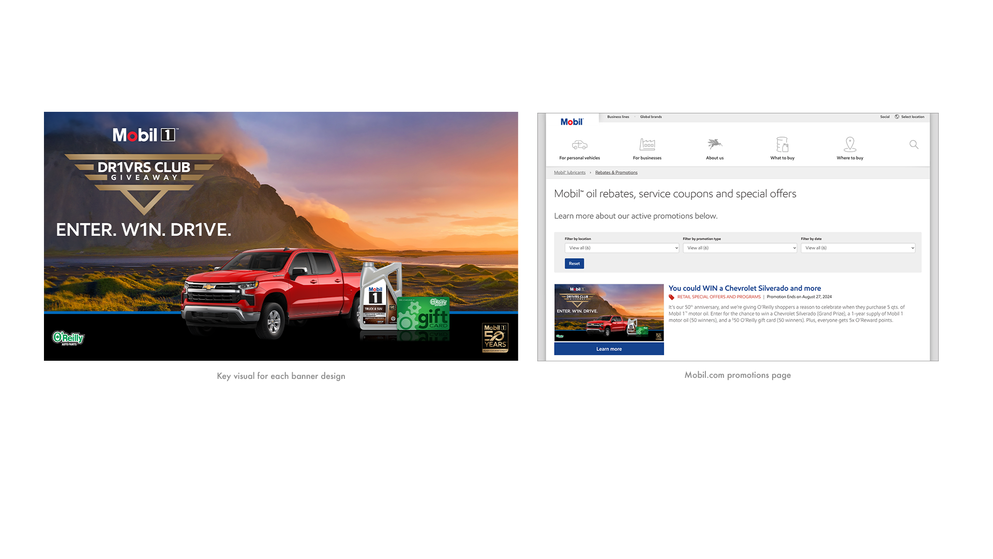The height and width of the screenshot is (559, 993).
Task: Click the Select location link
Action: coord(912,117)
